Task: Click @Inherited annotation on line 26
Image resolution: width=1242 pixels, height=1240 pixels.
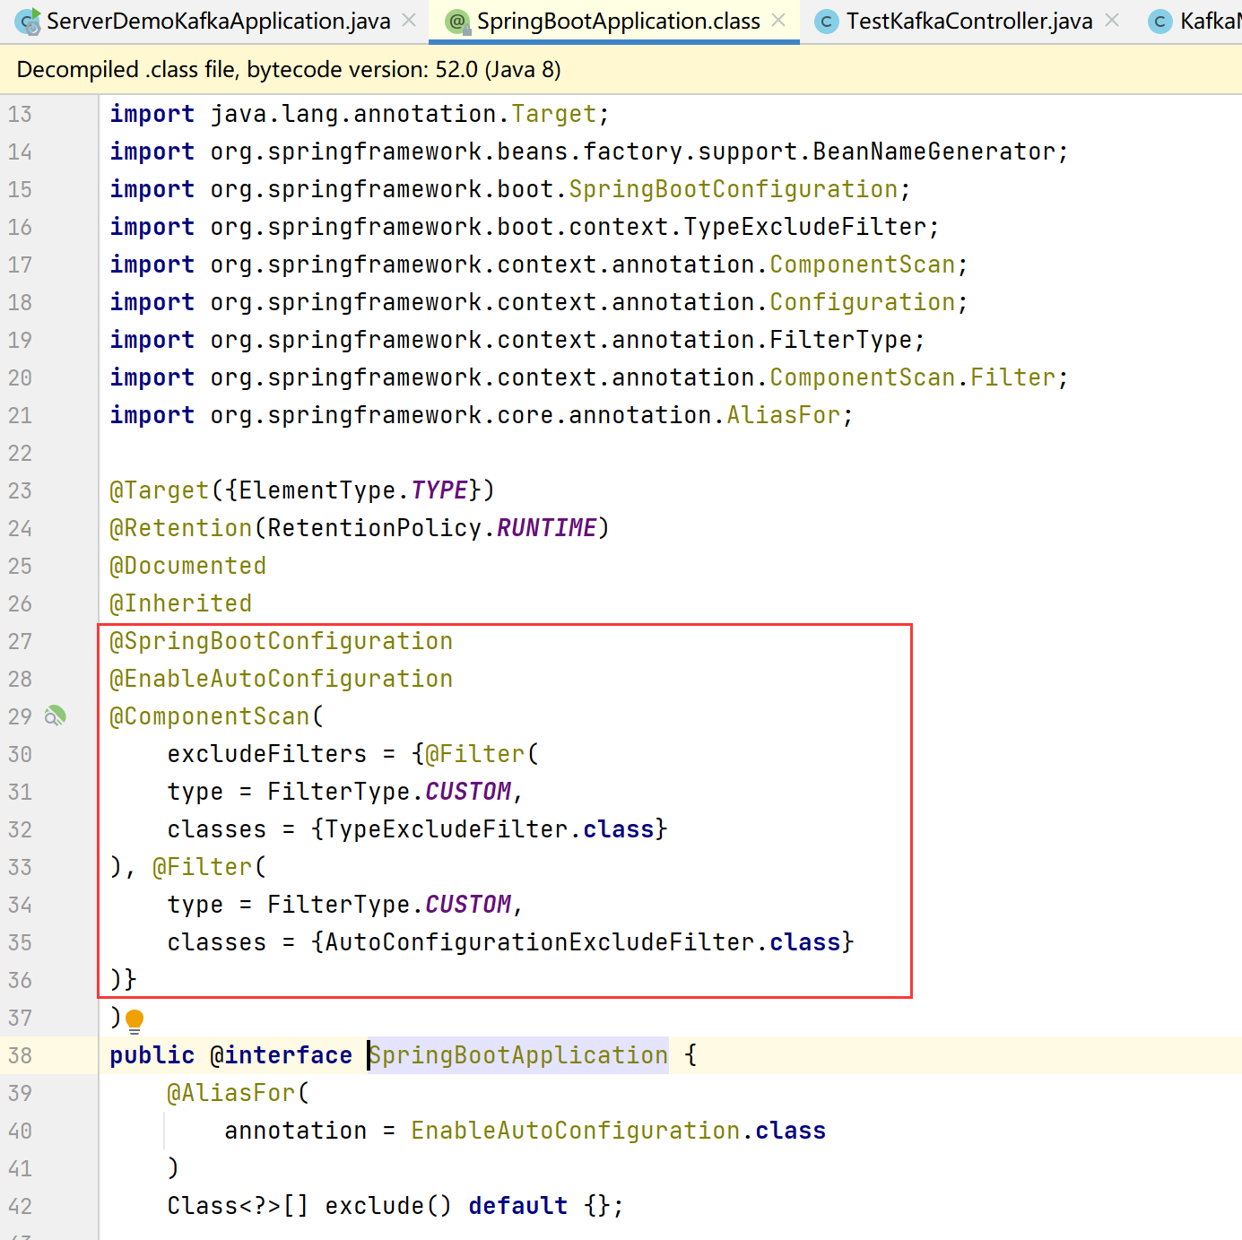Action: [x=180, y=603]
